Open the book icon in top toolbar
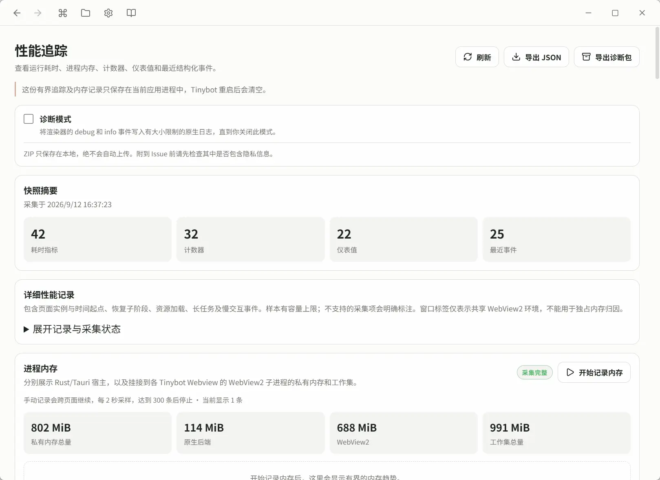This screenshot has height=480, width=660. point(131,13)
